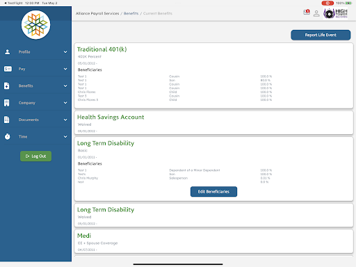Open the messages envelope with notification badge

(307, 12)
